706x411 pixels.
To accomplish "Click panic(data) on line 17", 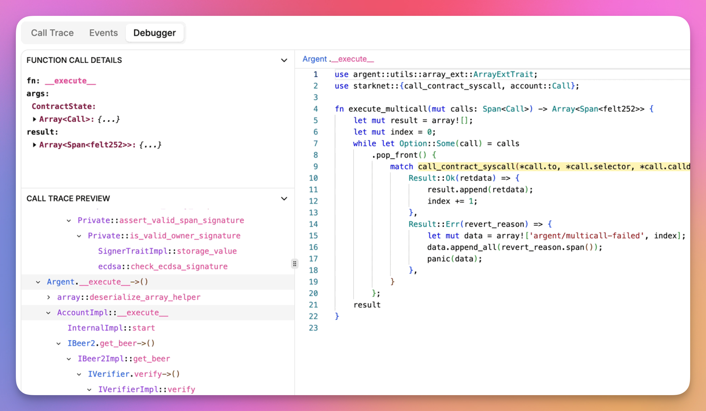I will 452,259.
